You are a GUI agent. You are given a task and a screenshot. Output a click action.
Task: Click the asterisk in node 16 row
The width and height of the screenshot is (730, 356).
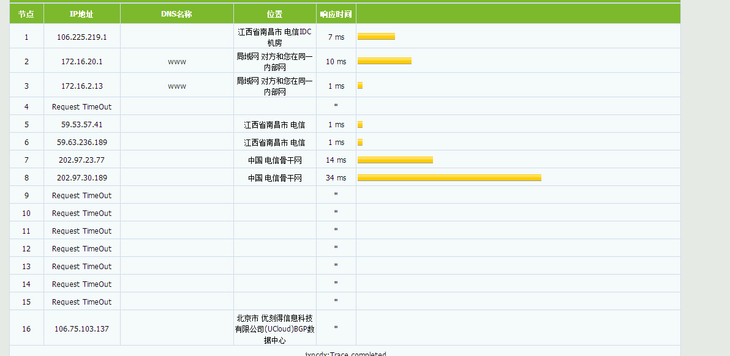point(336,328)
